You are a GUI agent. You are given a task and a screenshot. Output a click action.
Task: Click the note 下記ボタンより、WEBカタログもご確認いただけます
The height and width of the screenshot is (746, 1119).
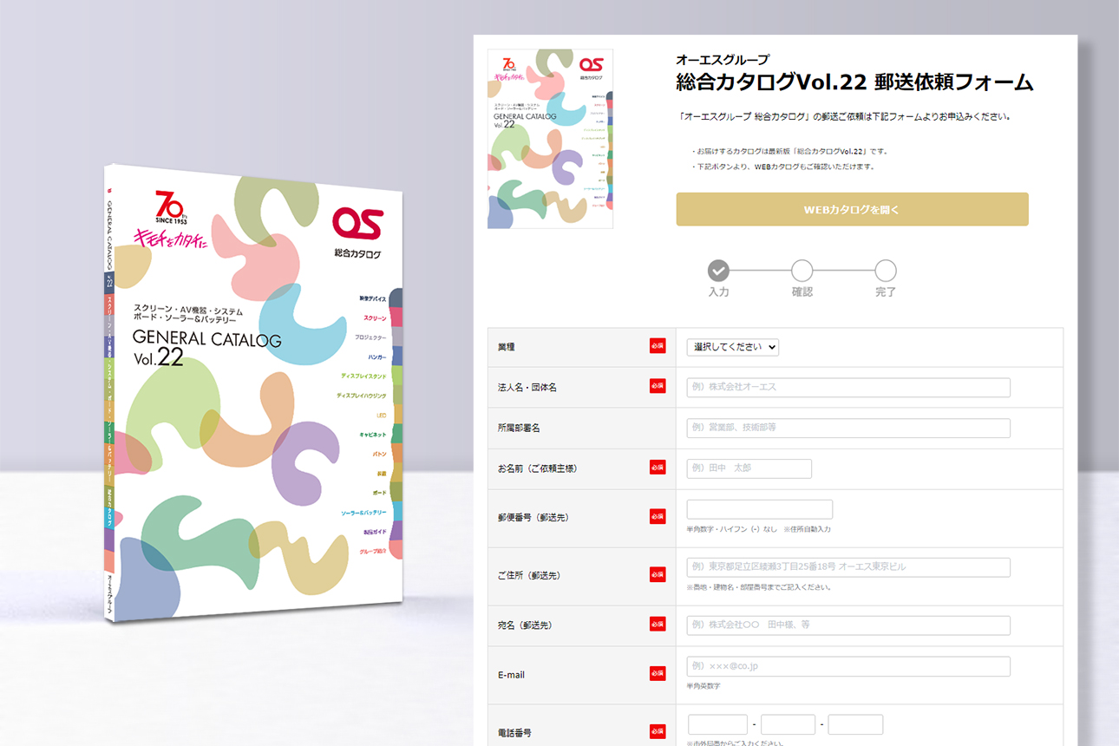pyautogui.click(x=783, y=167)
